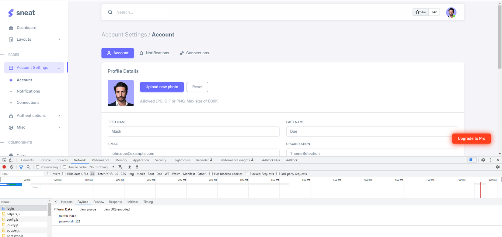Toggle the network filter funnel icon
This screenshot has height=237, width=502.
[x=21, y=167]
